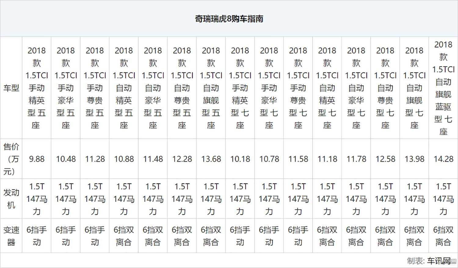This screenshot has width=458, height=268.
Task: Select the price cell 11.18
Action: click(x=327, y=159)
